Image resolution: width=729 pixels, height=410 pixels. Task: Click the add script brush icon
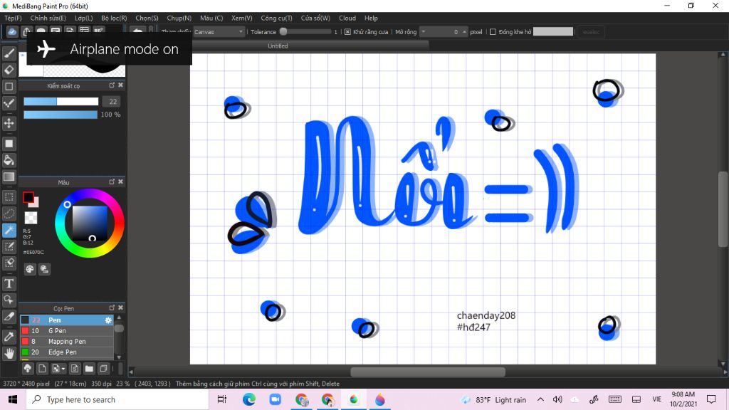point(74,369)
